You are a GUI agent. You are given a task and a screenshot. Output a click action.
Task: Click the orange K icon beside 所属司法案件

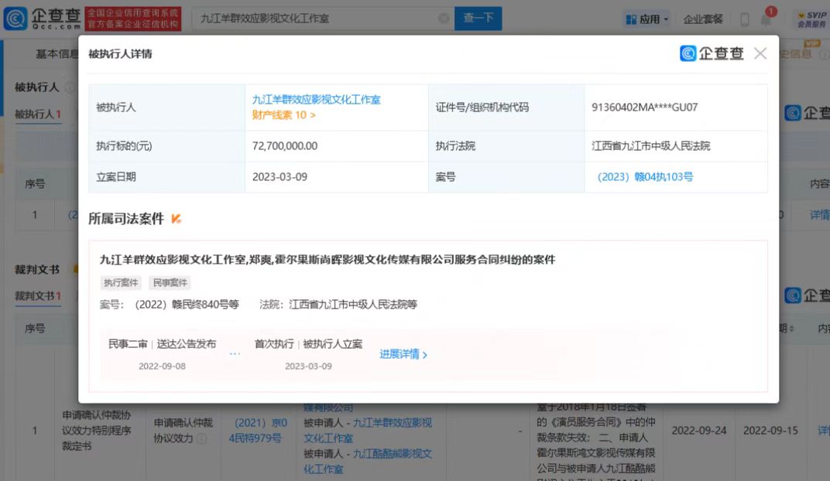[x=177, y=218]
